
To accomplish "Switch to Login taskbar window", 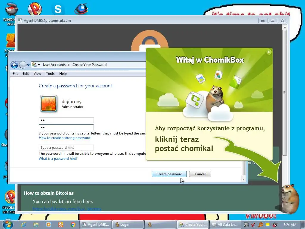I will 128,225.
